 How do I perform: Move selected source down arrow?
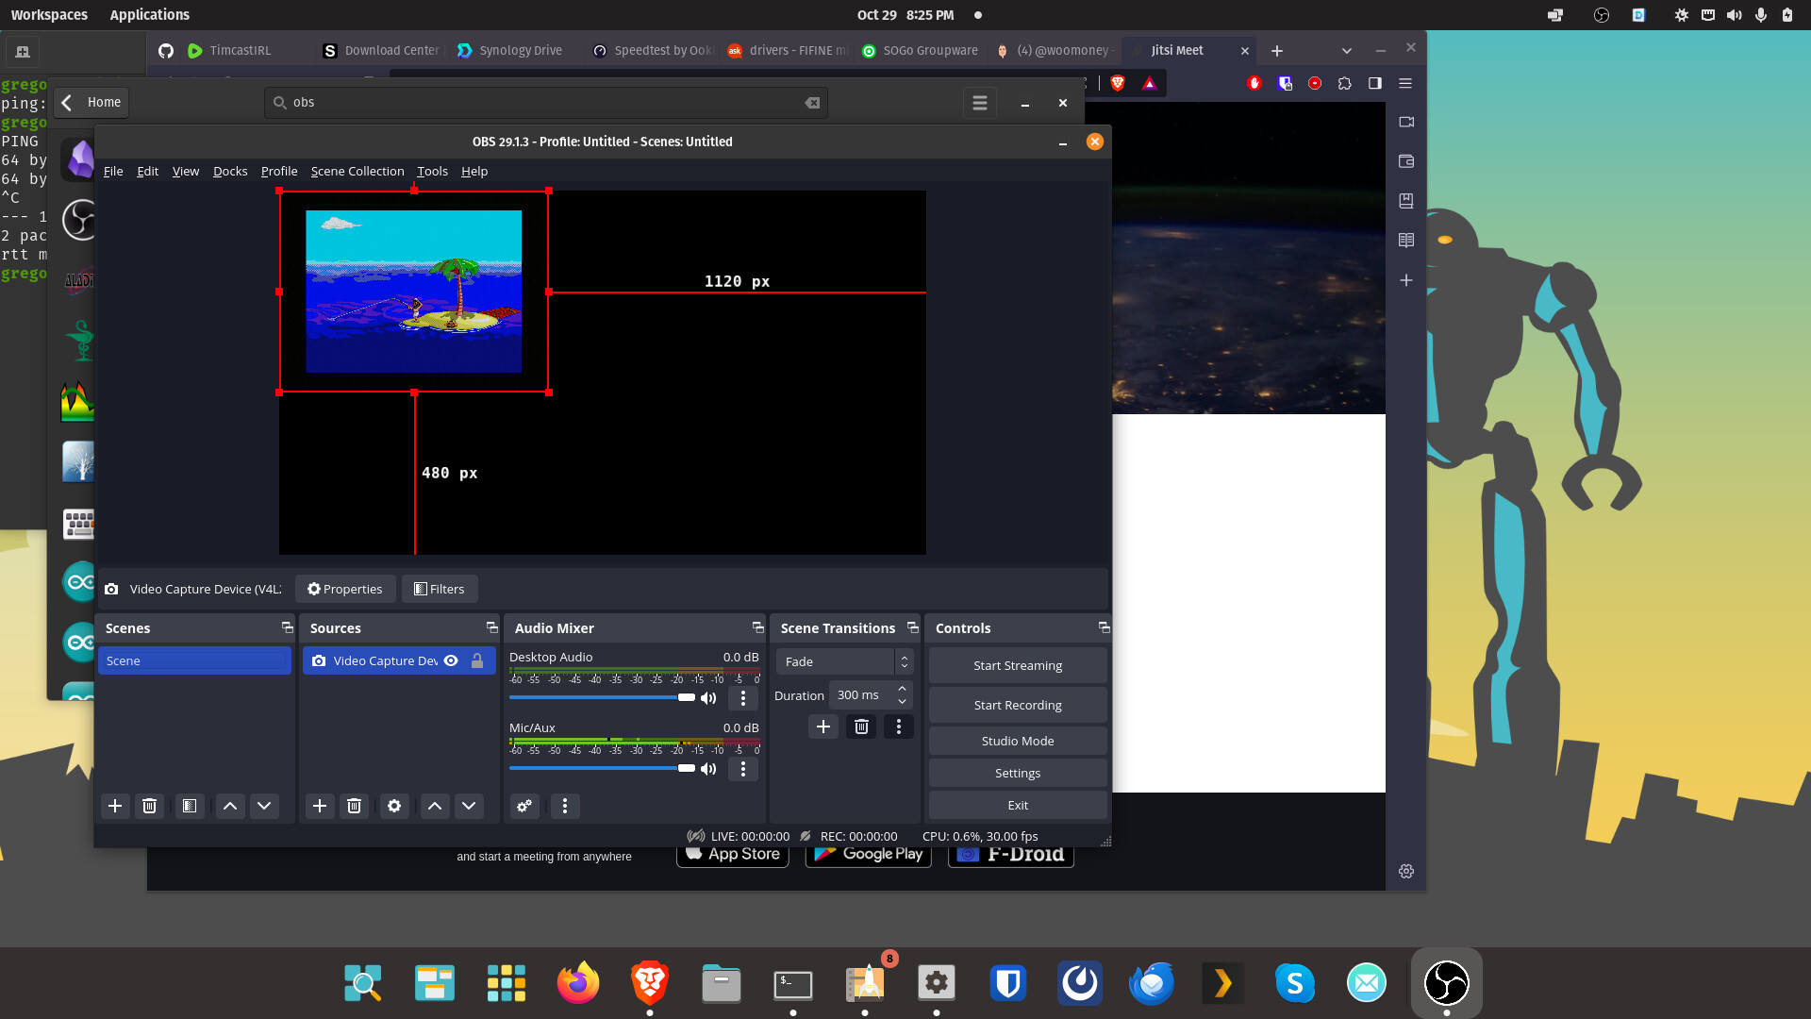tap(469, 806)
